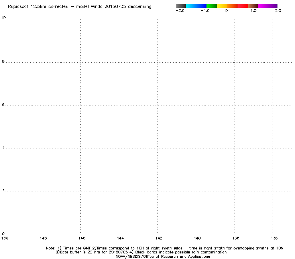This screenshot has width=295, height=259.
Task: Pick the yellow segment of the colorbar
Action: tap(222, 6)
